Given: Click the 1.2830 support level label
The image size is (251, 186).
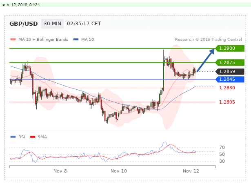Looking at the screenshot, I should [x=227, y=88].
